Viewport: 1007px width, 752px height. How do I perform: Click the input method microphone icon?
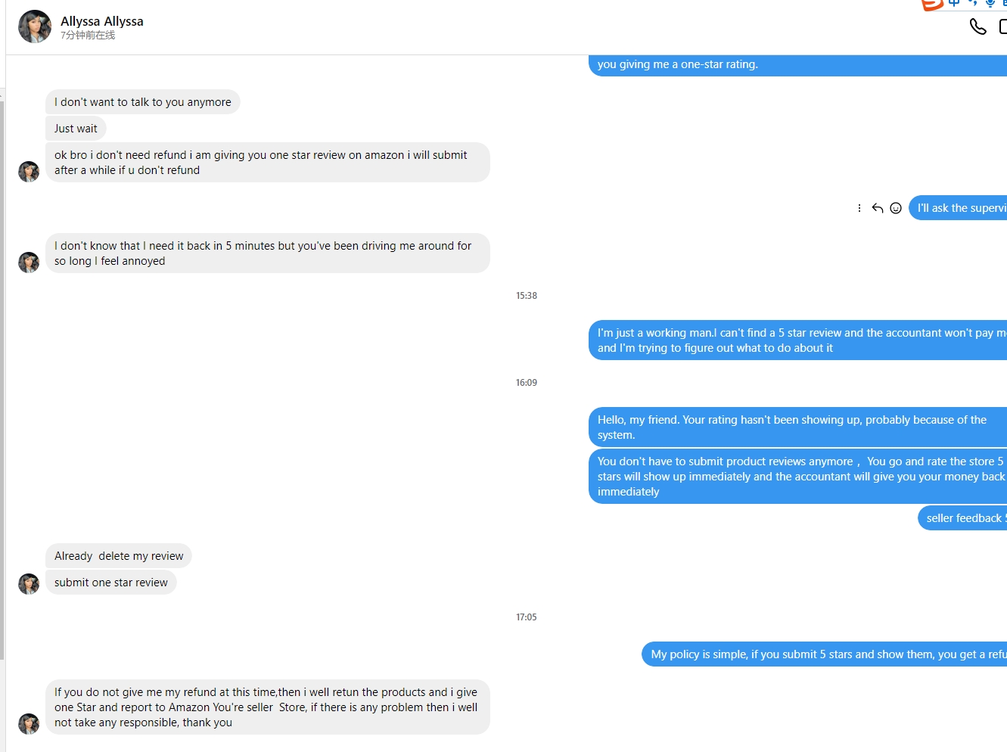click(990, 3)
